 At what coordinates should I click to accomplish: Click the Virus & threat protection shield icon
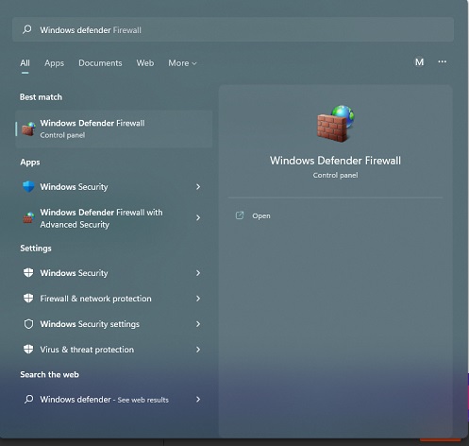point(28,349)
